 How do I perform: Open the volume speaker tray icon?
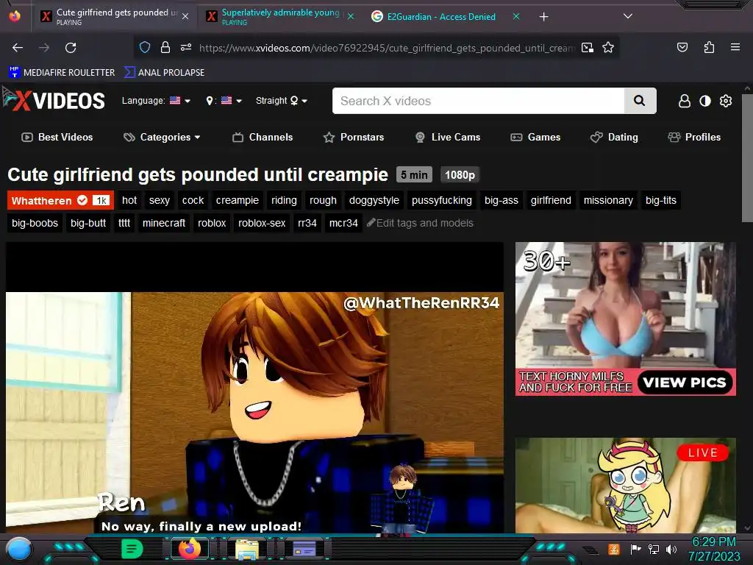[x=671, y=549]
